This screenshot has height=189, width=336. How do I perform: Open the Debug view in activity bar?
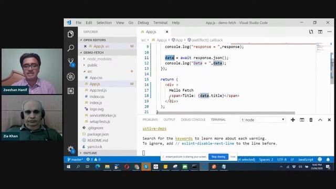coord(71,77)
